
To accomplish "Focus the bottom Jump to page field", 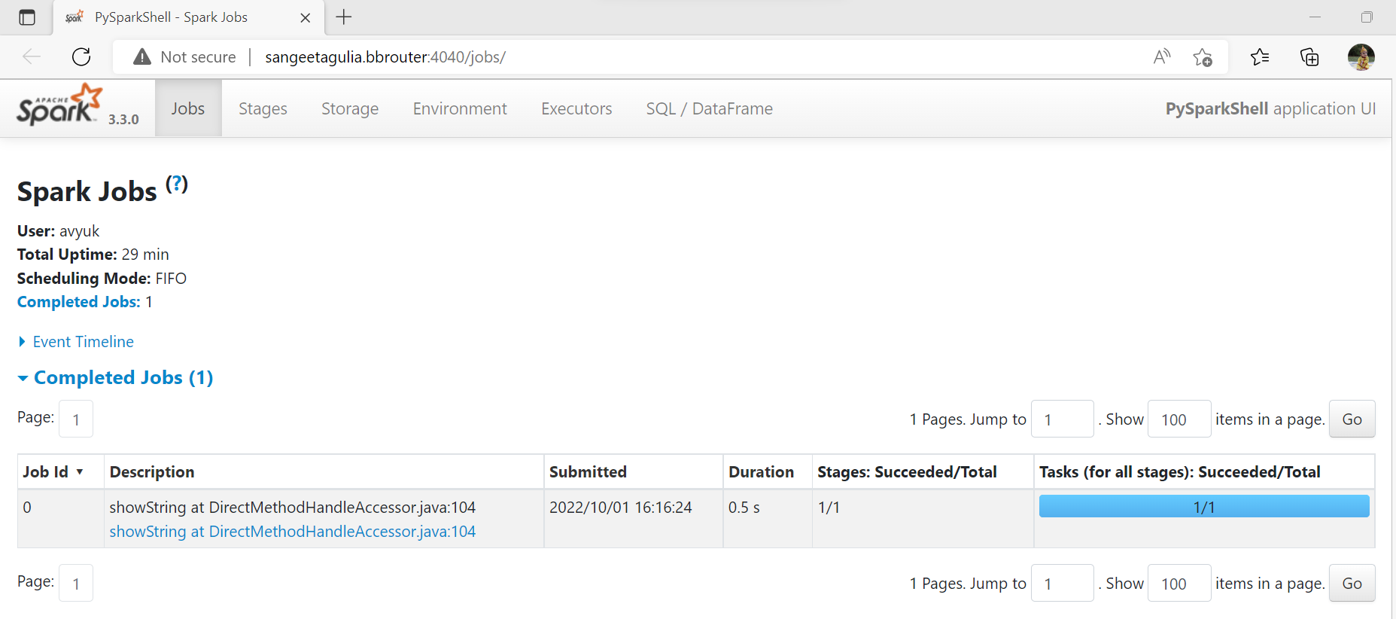I will (x=1062, y=583).
